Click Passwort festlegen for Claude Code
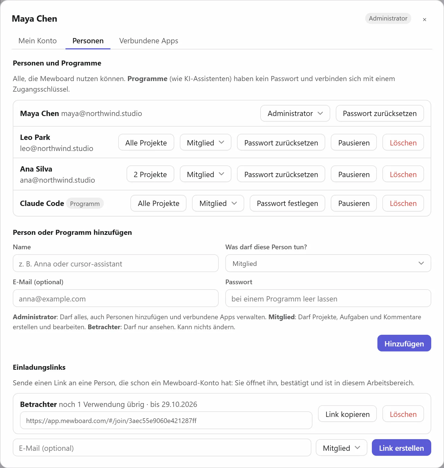 click(287, 203)
